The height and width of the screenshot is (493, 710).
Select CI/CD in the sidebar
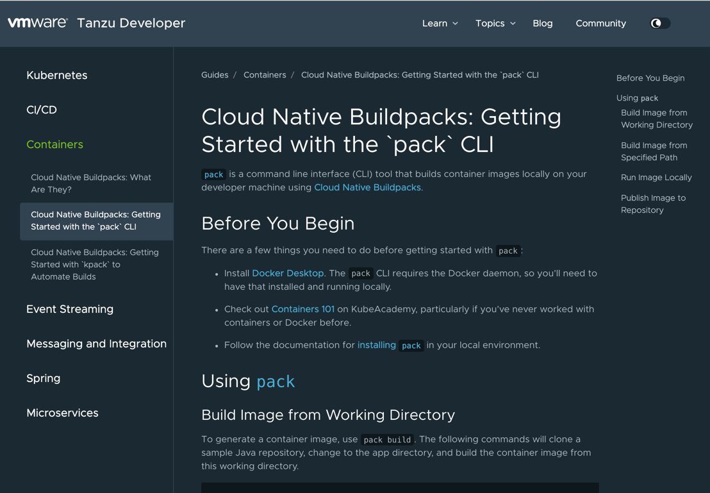coord(42,110)
